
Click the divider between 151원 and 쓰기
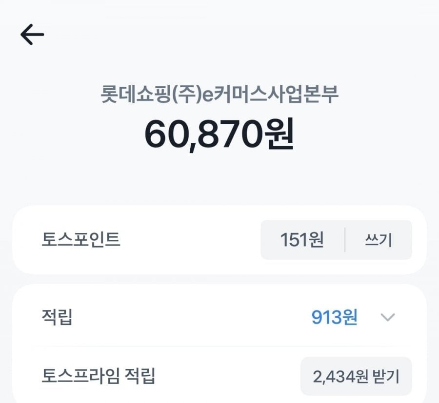click(345, 240)
